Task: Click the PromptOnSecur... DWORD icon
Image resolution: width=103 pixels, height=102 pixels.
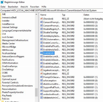Action: click(x=41, y=77)
